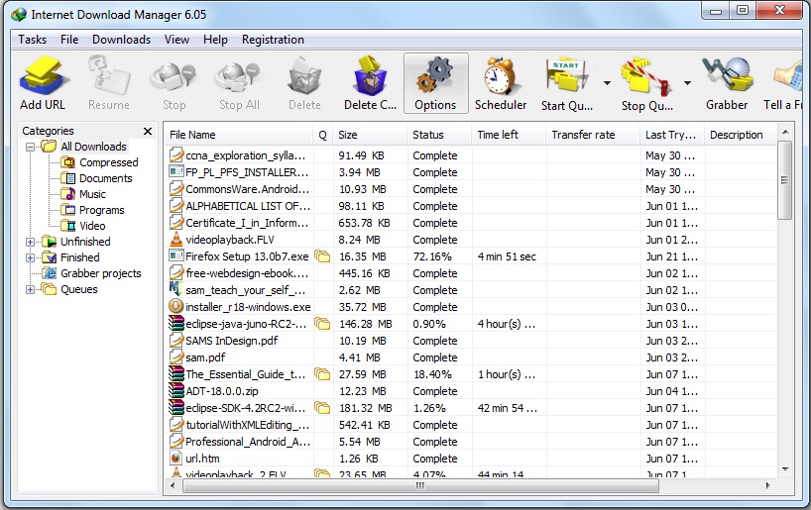Click the 72.16% status of Firefox Setup
This screenshot has height=510, width=811.
(432, 256)
